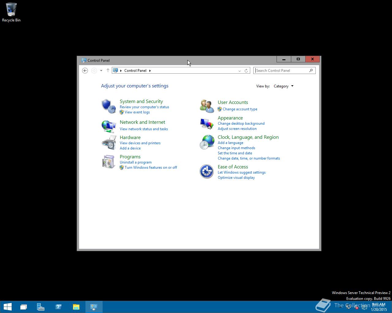Open System and Security shield icon

108,106
